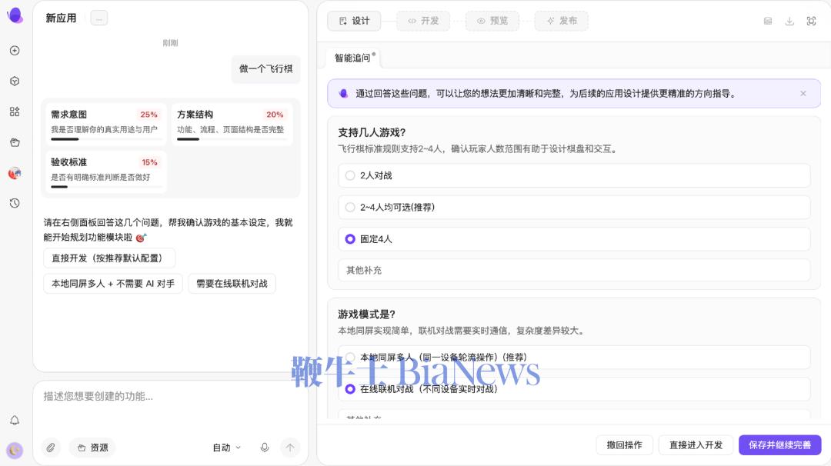
Task: Open the 需求意图 25% progress card
Action: click(x=105, y=124)
